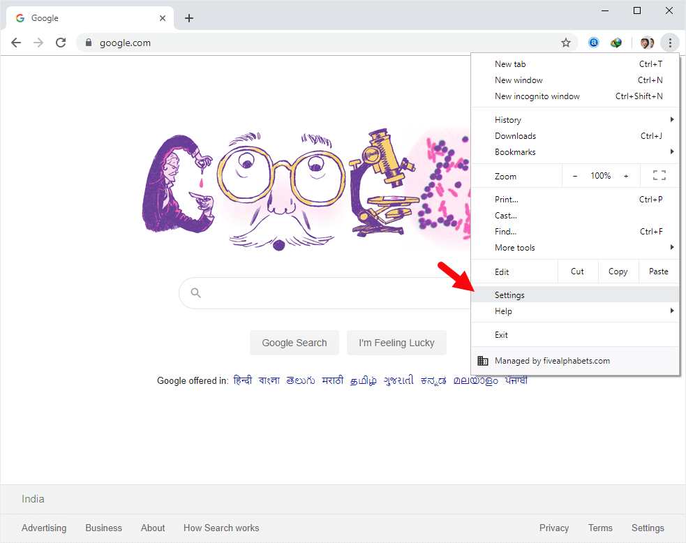Image resolution: width=686 pixels, height=543 pixels.
Task: Expand the History submenu
Action: coord(575,120)
